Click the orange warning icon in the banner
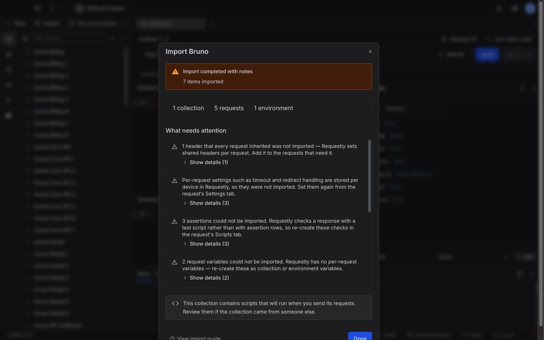 point(175,71)
